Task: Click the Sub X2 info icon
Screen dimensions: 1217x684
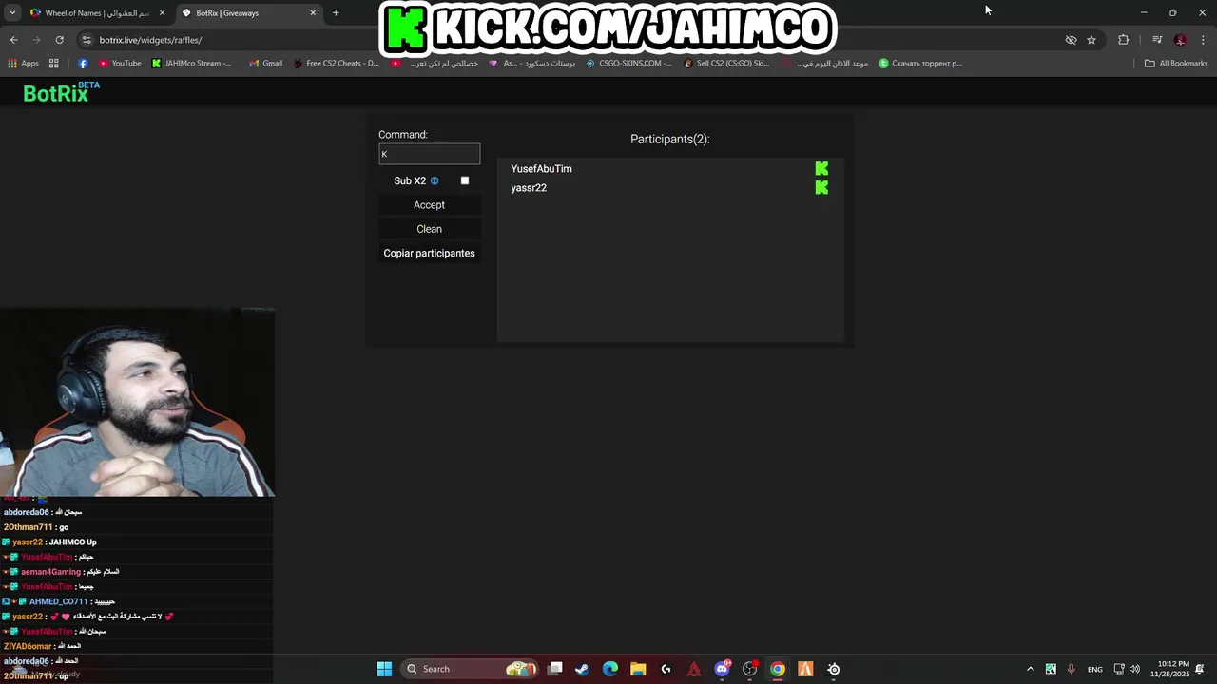Action: click(435, 180)
